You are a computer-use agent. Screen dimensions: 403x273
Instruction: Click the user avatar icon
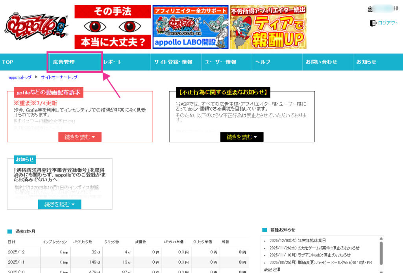(369, 9)
